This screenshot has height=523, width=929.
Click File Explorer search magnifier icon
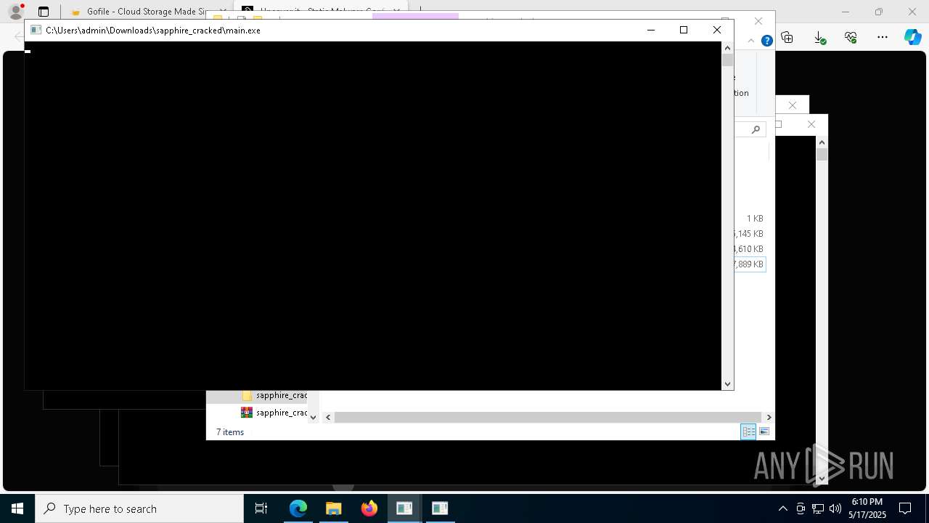point(756,129)
